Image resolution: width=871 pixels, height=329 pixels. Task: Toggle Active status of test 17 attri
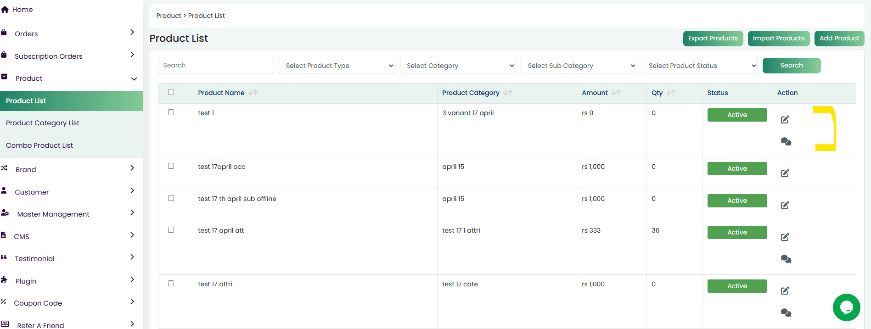click(x=737, y=286)
